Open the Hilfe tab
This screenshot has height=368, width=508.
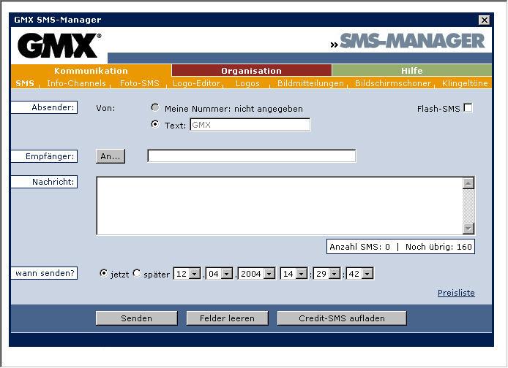tap(412, 71)
